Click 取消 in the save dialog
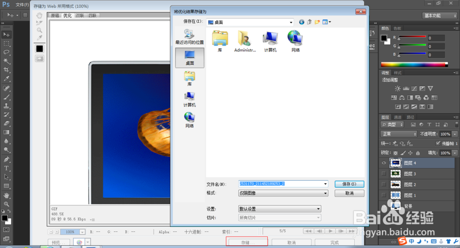The image size is (460, 248). click(349, 193)
